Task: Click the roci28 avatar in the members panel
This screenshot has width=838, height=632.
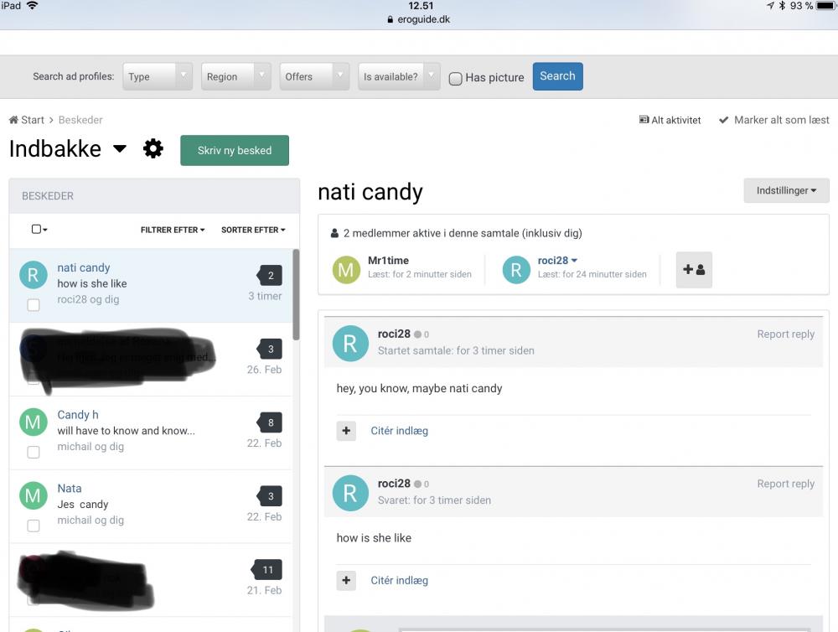Action: tap(516, 270)
